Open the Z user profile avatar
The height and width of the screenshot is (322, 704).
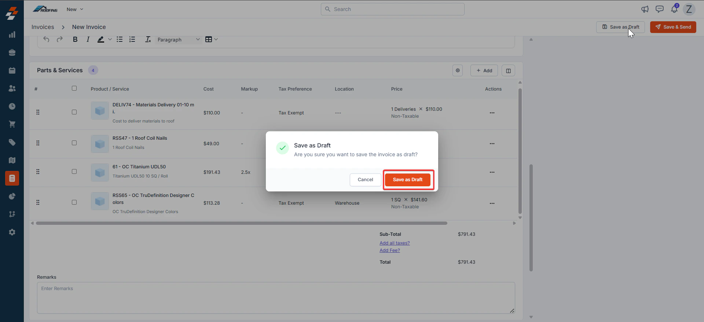[689, 9]
